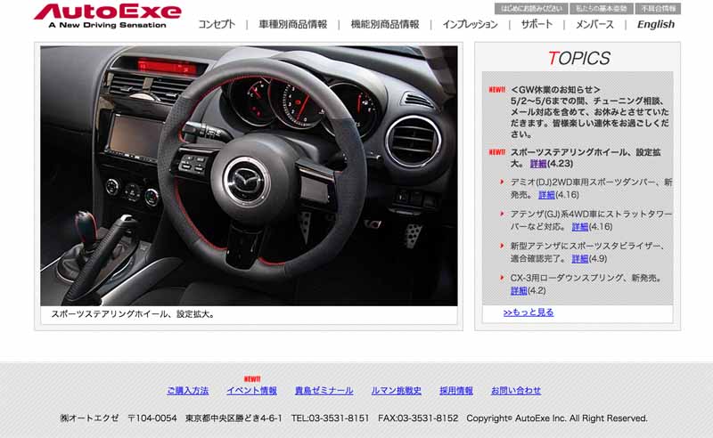Click caption スポーツステアリングホイール、設定拡大。

click(133, 314)
